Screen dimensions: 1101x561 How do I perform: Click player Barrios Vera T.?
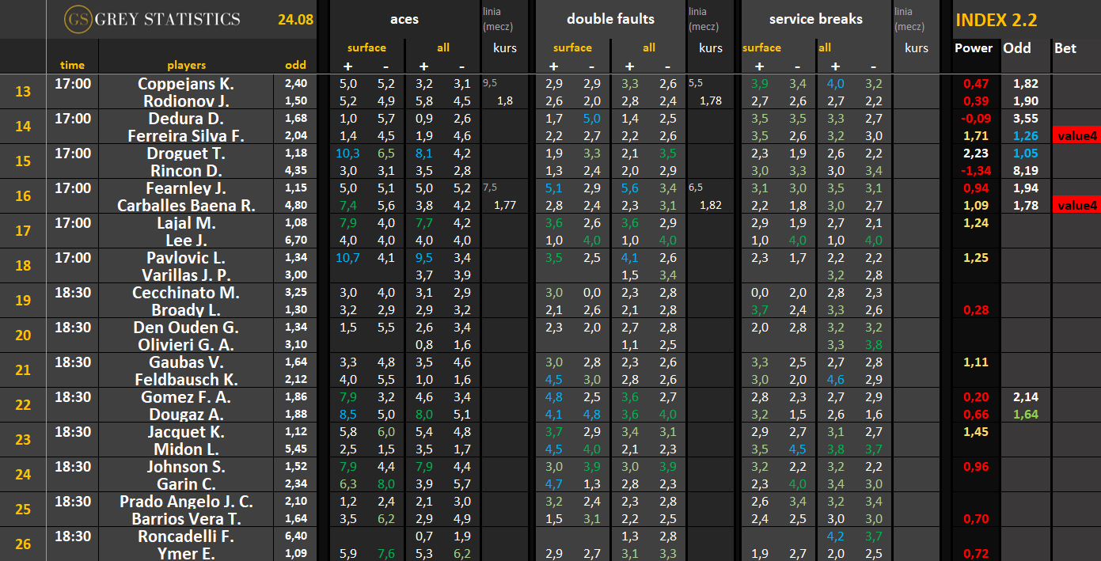tap(186, 519)
